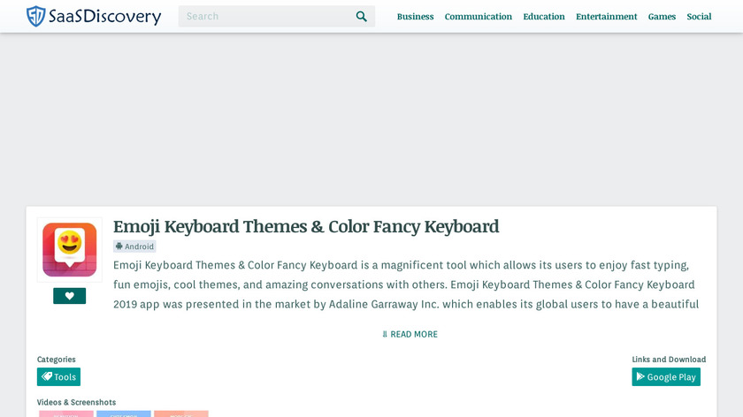Open the SaaSDiscovery home logo

pos(94,16)
